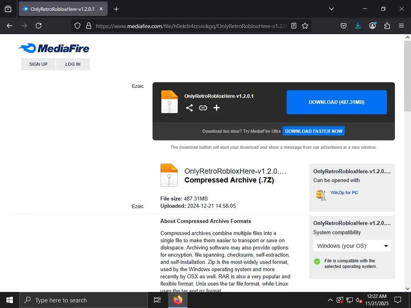Click the MediaFire logo
This screenshot has width=411, height=308.
point(54,48)
